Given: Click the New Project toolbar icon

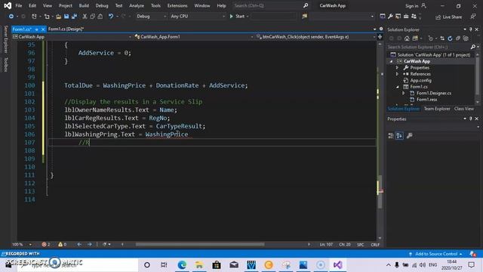Looking at the screenshot, I should (x=34, y=17).
